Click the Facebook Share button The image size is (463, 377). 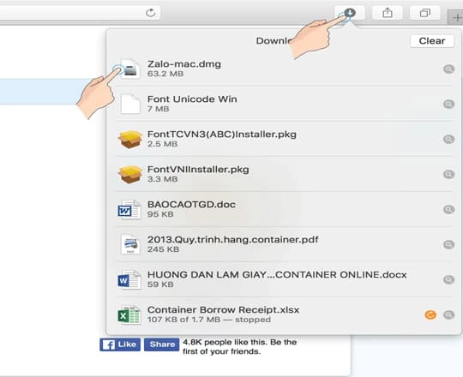click(x=161, y=344)
